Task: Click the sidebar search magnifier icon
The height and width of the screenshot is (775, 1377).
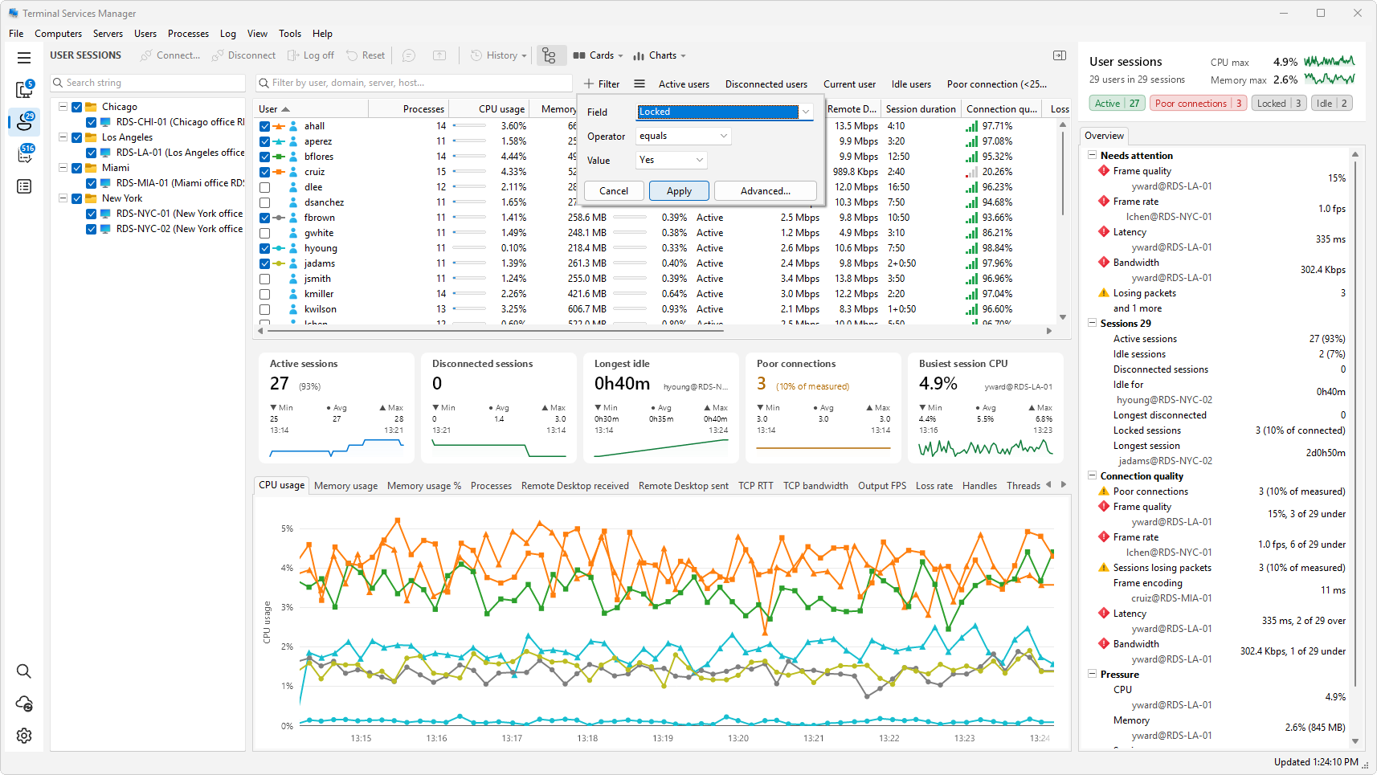Action: click(x=24, y=671)
